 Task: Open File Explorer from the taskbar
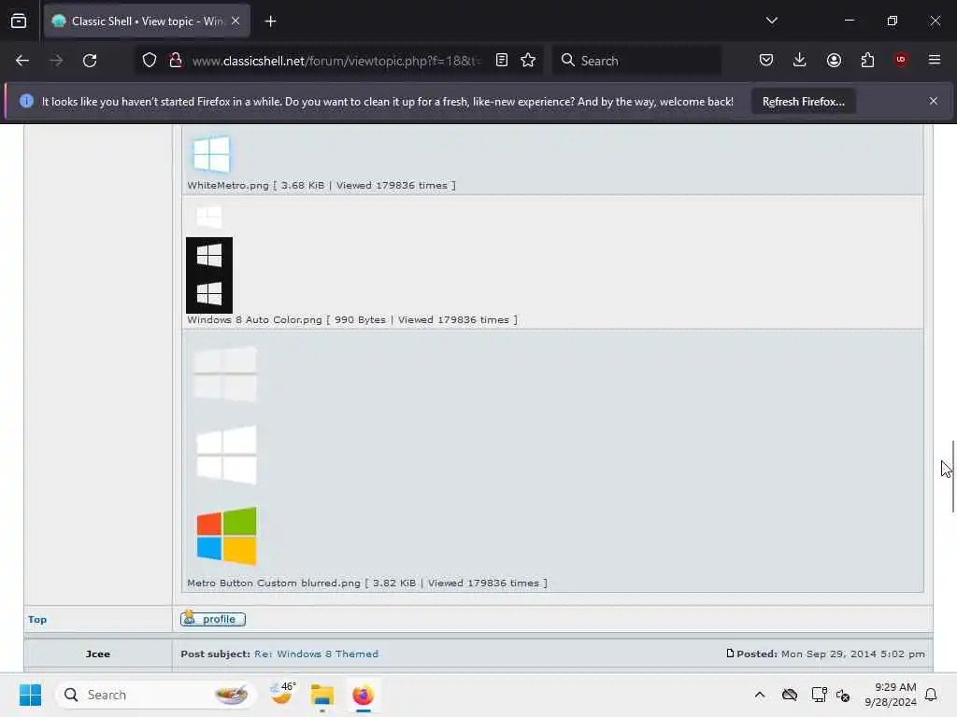[x=322, y=695]
